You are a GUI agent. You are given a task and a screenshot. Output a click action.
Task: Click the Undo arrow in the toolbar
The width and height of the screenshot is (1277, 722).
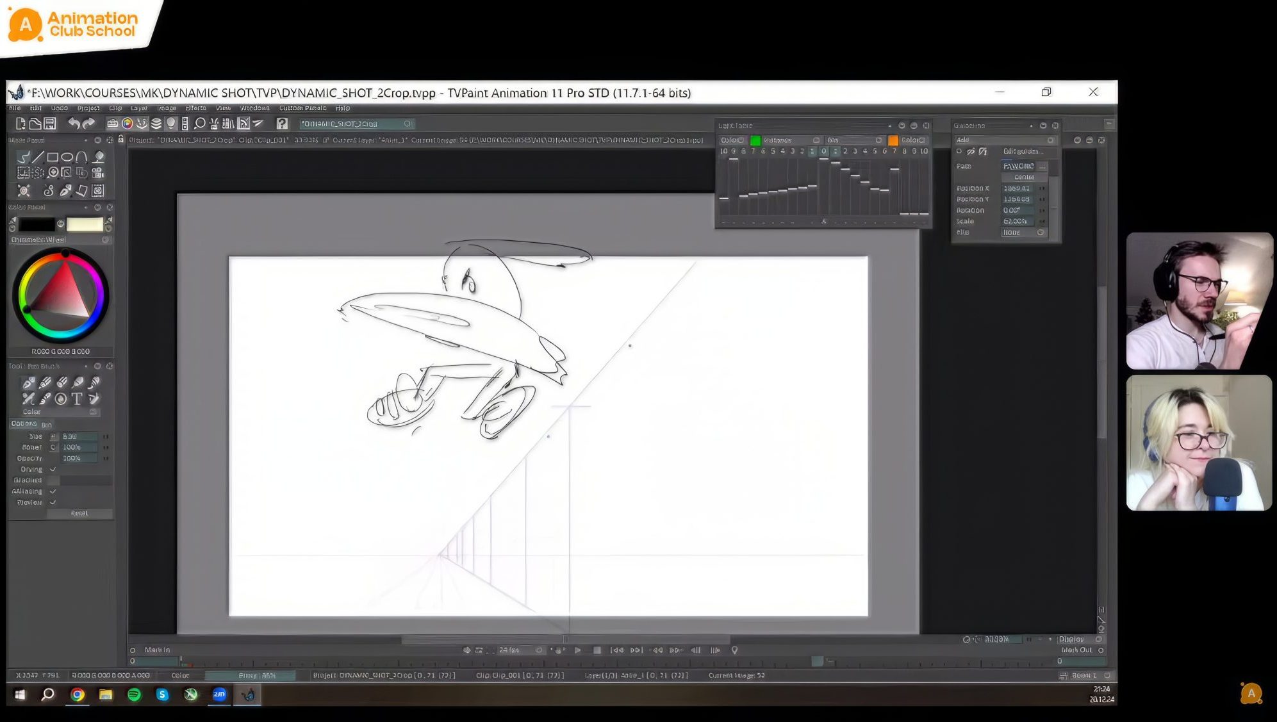(74, 124)
